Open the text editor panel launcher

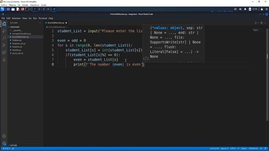(18, 9)
